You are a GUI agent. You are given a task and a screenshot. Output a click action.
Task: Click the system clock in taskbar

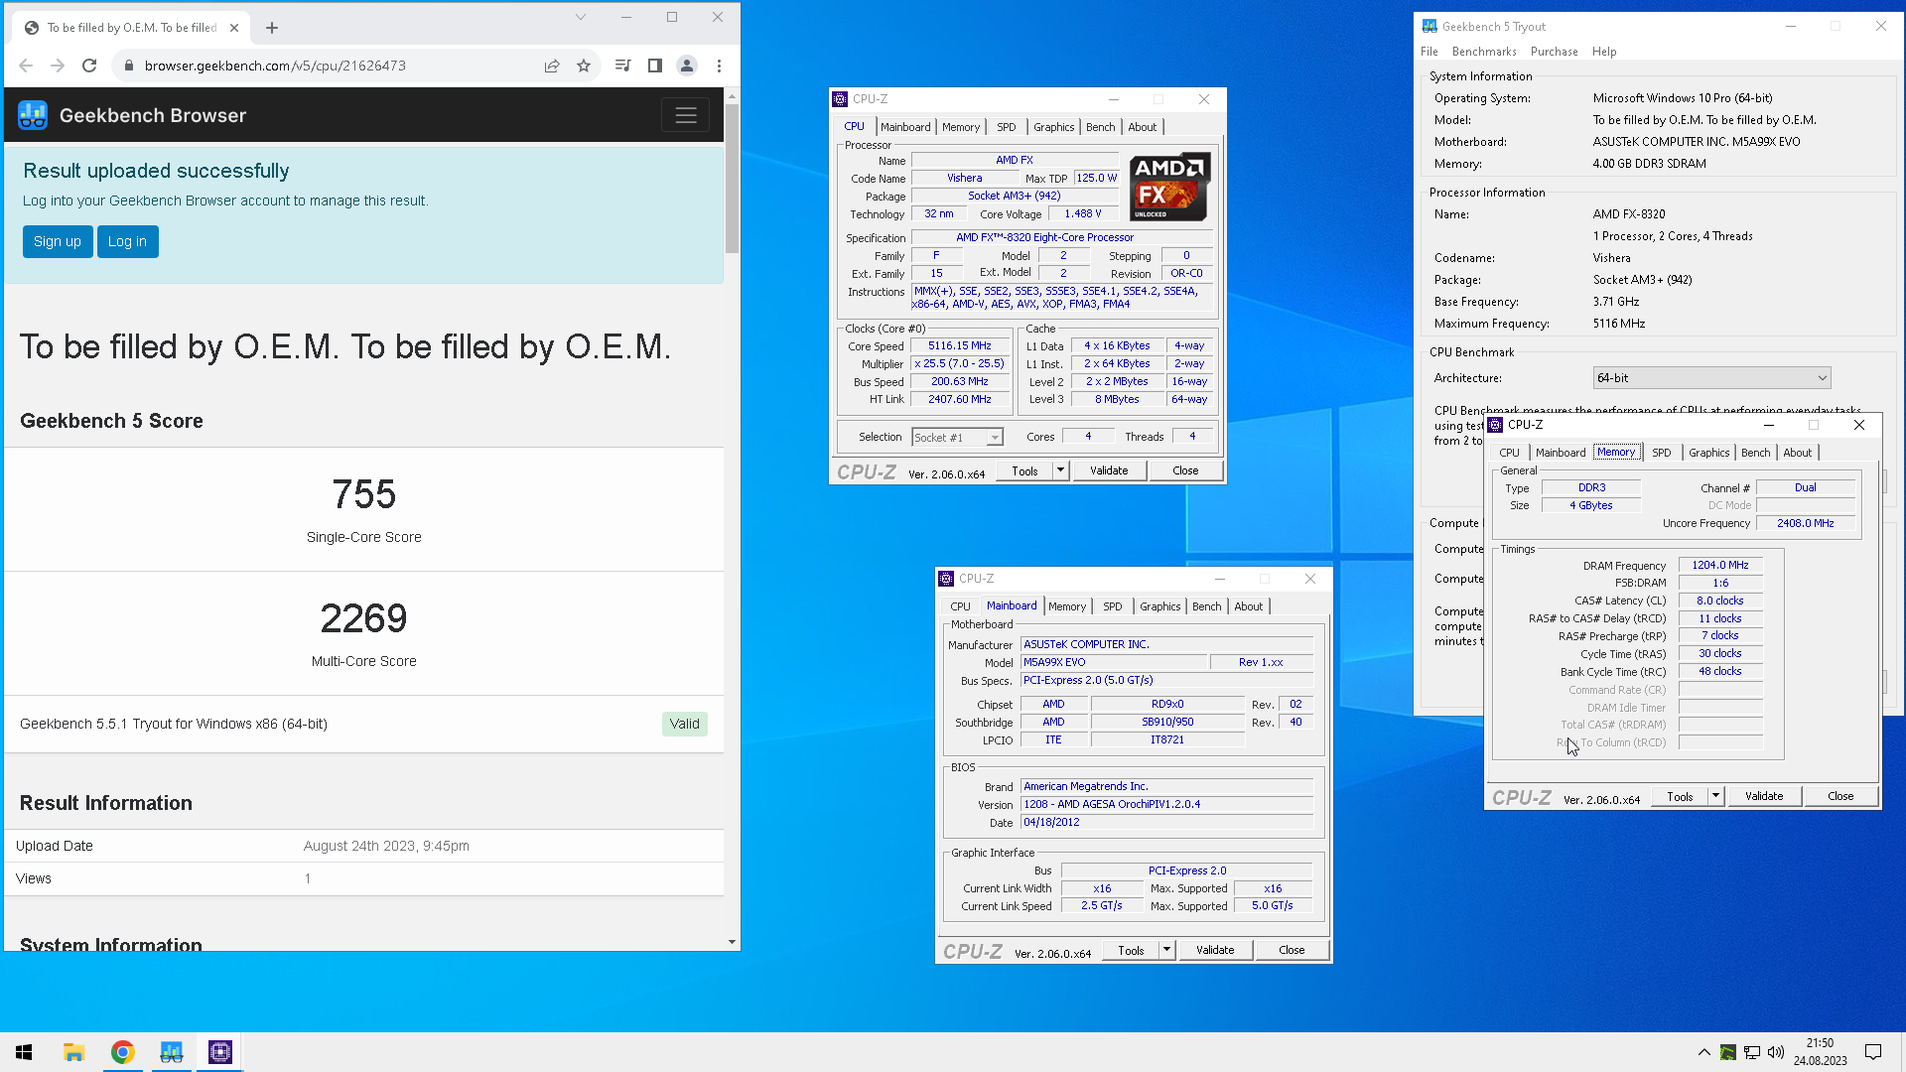click(1821, 1052)
